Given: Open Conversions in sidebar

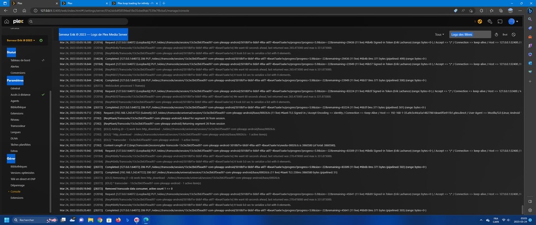Looking at the screenshot, I should (18, 73).
